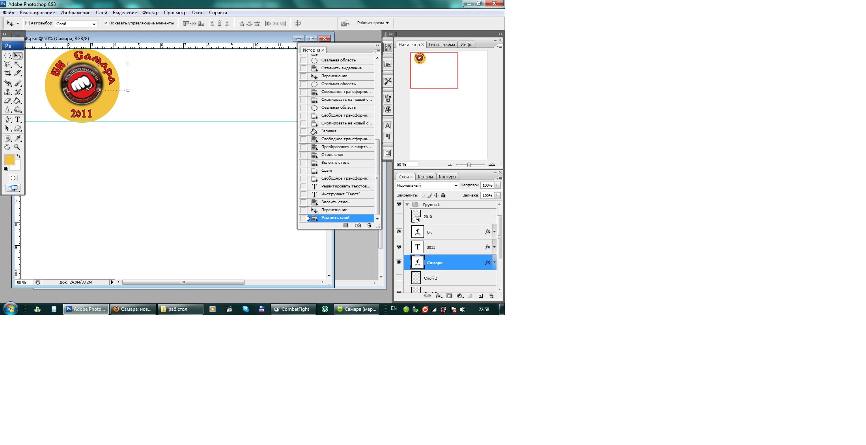Show the 2010 layer visibility
Image resolution: width=866 pixels, height=445 pixels.
click(x=399, y=216)
